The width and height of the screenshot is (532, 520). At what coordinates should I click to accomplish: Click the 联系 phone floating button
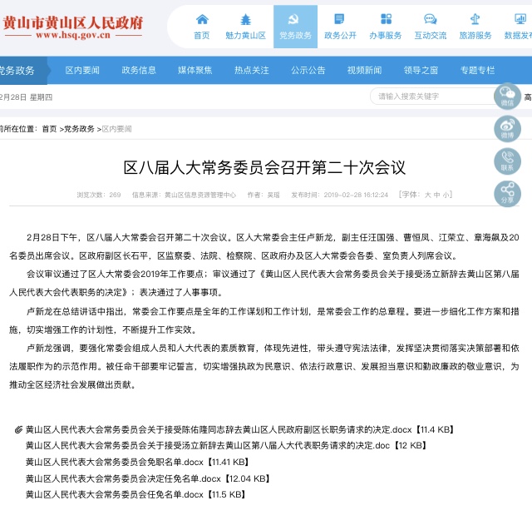tap(507, 161)
